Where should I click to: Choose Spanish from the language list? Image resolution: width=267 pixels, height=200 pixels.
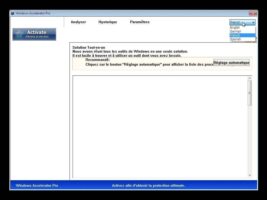coord(242,39)
